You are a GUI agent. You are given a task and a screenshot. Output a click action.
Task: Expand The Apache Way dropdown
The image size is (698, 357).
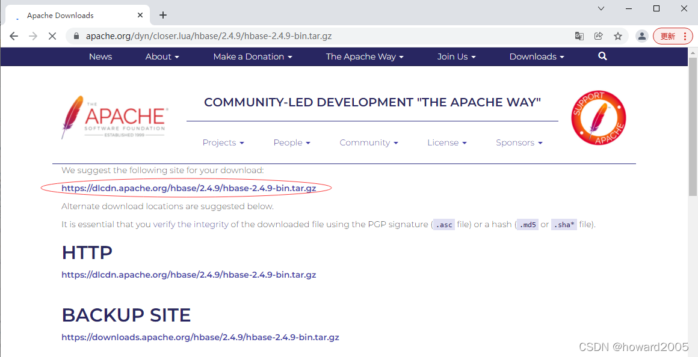[365, 56]
